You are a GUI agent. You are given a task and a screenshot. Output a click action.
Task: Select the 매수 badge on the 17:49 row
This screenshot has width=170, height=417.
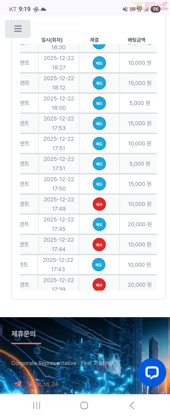tap(99, 204)
